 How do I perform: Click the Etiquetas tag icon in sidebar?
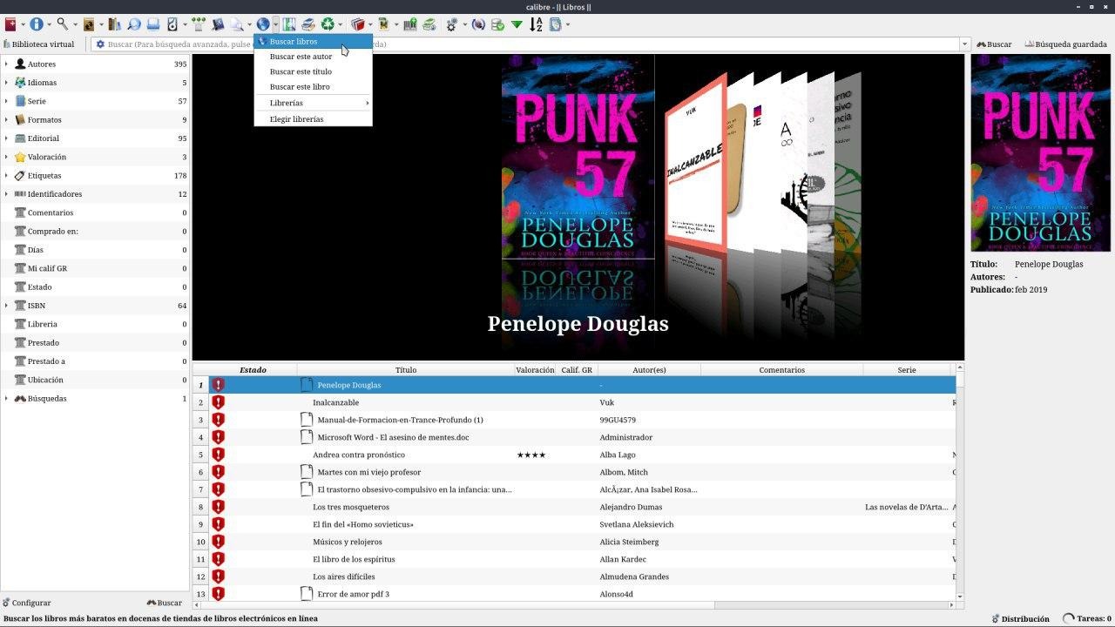pyautogui.click(x=20, y=176)
